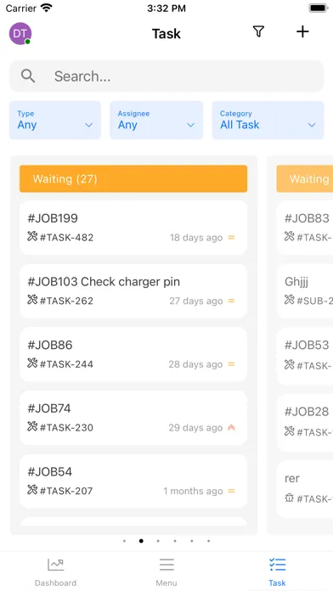Click the medium priority icon on #JOB199

[232, 238]
